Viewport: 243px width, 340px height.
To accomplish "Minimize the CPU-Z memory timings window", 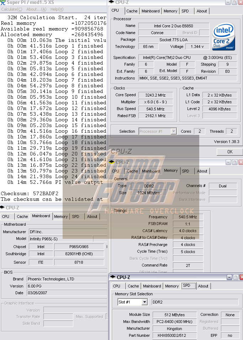I will tap(228, 162).
